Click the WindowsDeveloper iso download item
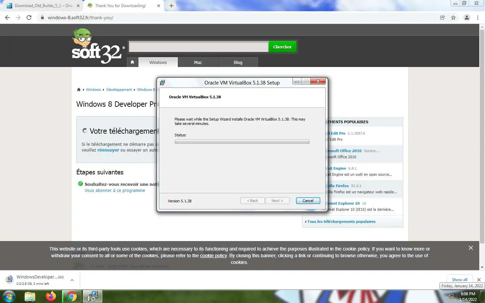Image resolution: width=485 pixels, height=303 pixels. 40,280
